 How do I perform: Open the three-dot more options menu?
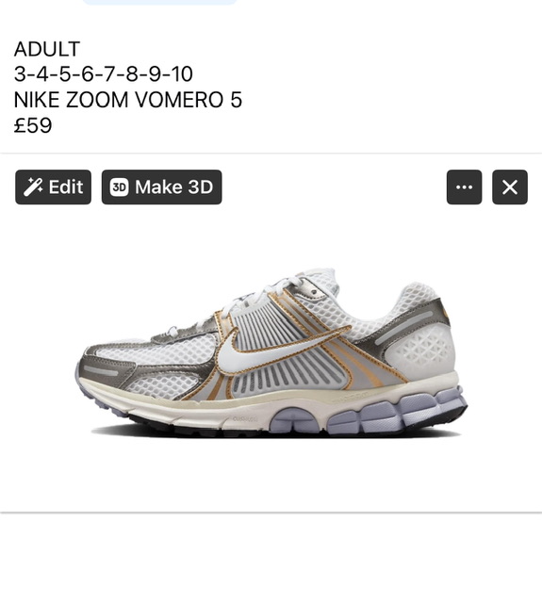click(x=464, y=187)
